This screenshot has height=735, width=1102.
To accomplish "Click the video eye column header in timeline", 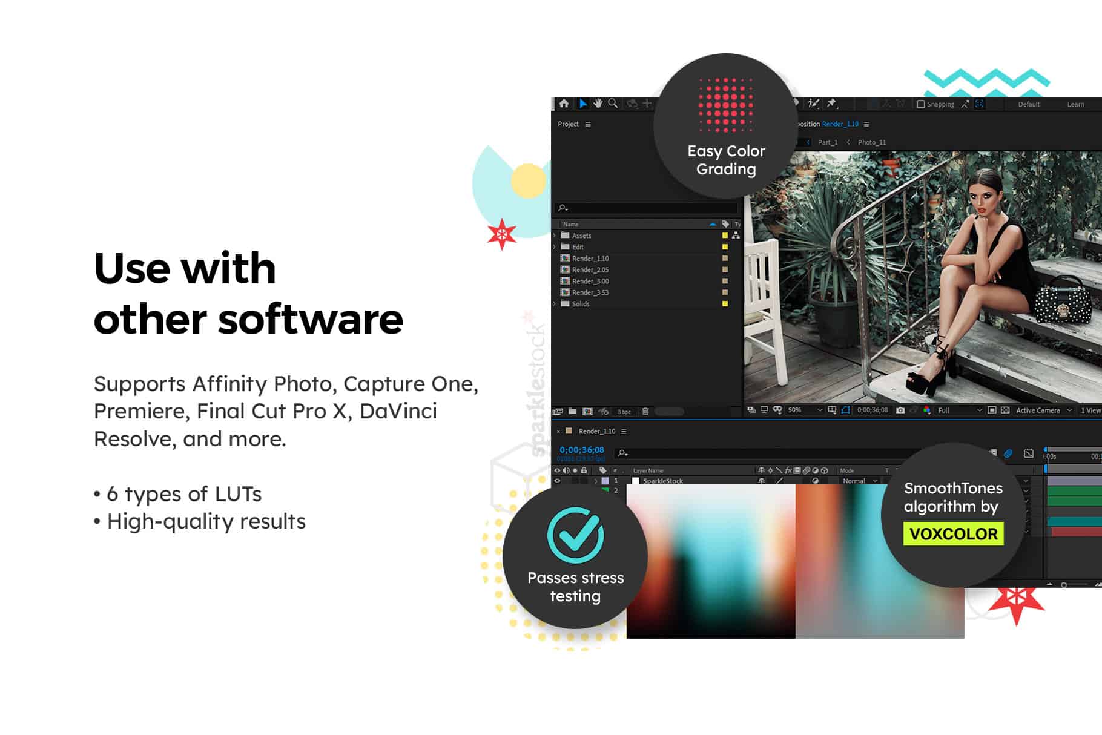I will coord(558,470).
